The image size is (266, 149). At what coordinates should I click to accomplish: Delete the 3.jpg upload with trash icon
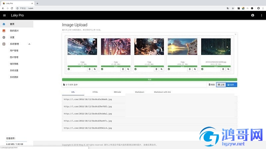[x=123, y=69]
